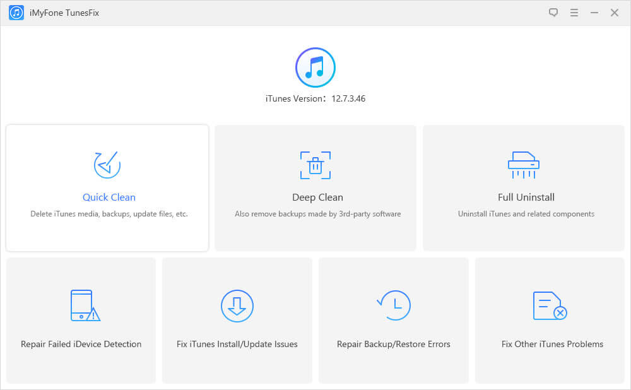The height and width of the screenshot is (390, 631).
Task: Click the document icon for other iTunes problems
Action: pos(549,306)
